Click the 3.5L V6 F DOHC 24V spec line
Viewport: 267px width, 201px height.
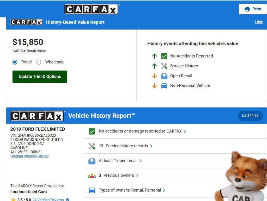(27, 144)
